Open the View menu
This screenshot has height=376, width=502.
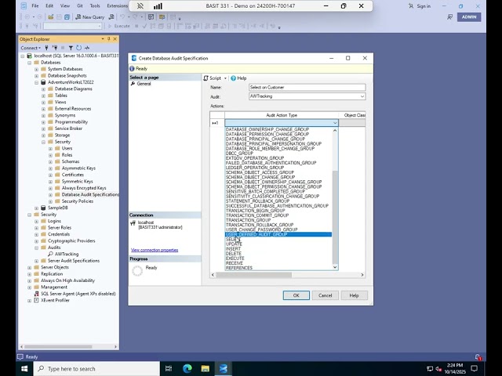tap(65, 5)
